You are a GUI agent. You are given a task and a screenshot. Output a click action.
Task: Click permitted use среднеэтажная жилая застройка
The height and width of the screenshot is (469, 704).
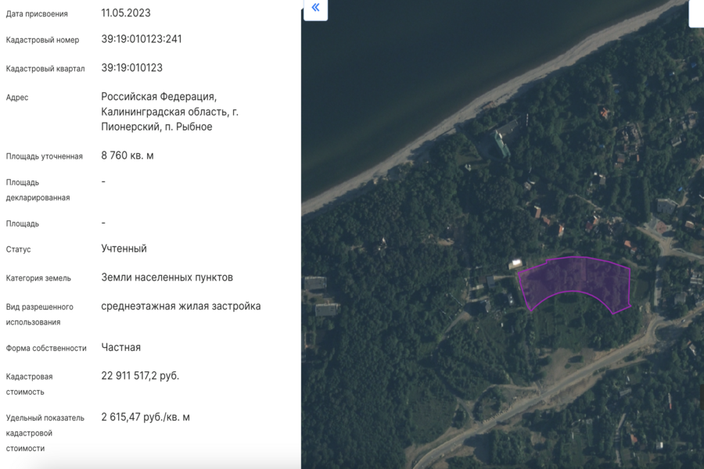coord(181,306)
